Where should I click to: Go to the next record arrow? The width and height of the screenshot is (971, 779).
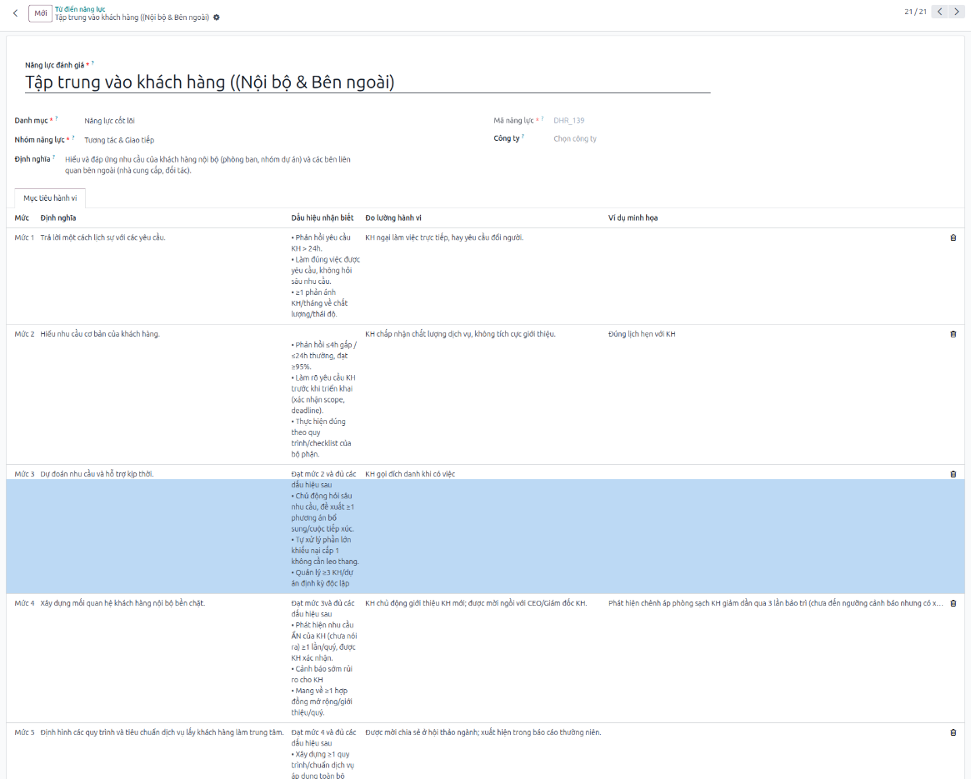(956, 11)
